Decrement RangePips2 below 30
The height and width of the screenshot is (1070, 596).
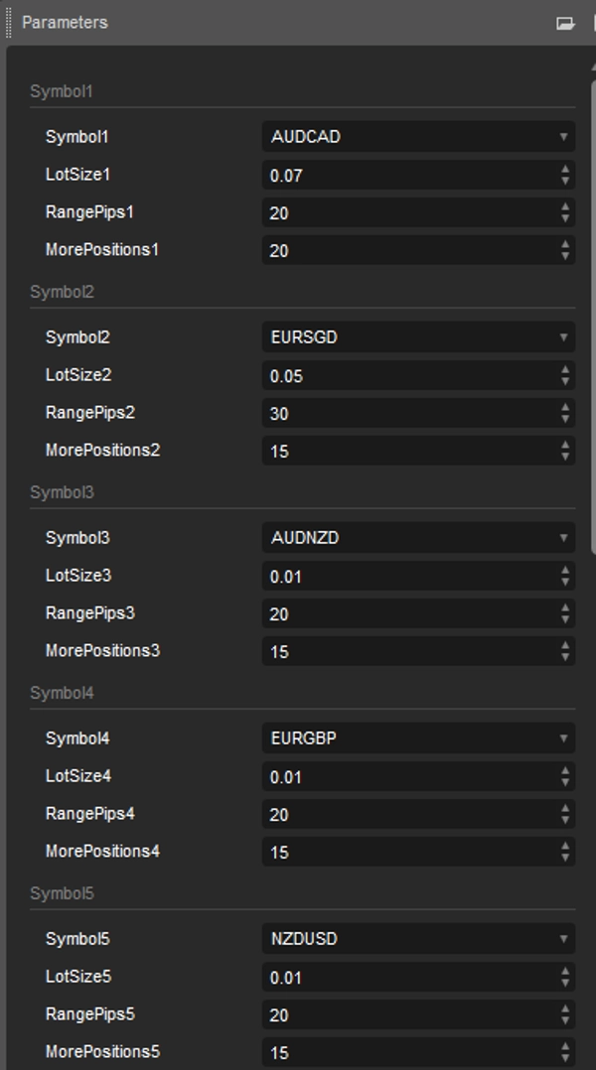tap(565, 418)
